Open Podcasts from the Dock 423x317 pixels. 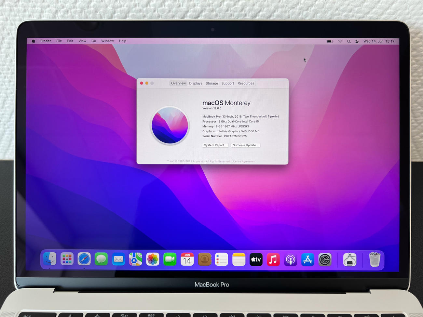[x=291, y=260]
